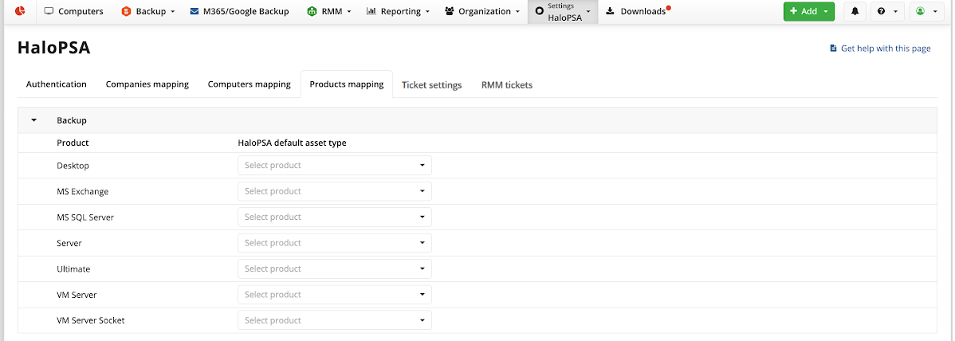This screenshot has height=341, width=955.
Task: Click the Downloads icon in navbar
Action: (610, 12)
